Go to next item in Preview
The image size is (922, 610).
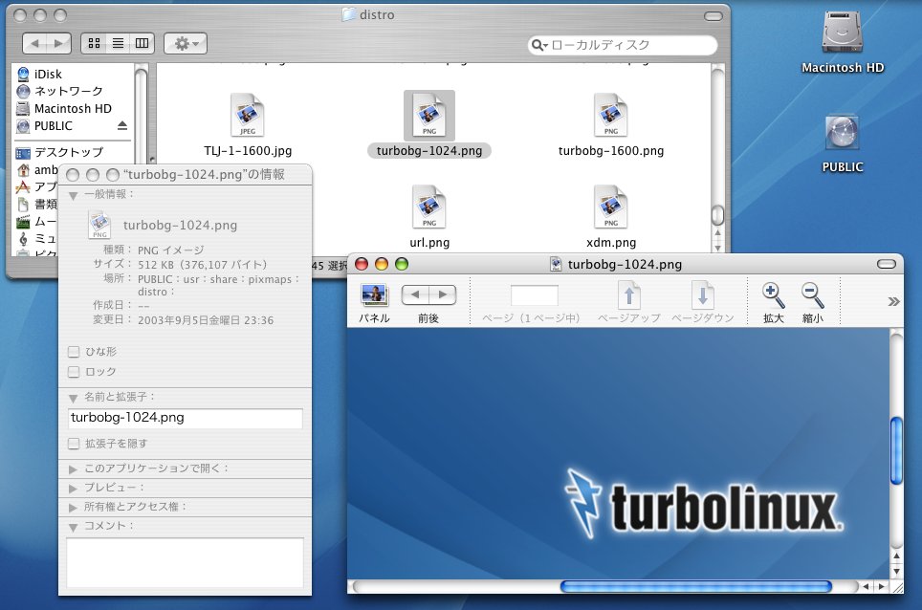443,294
